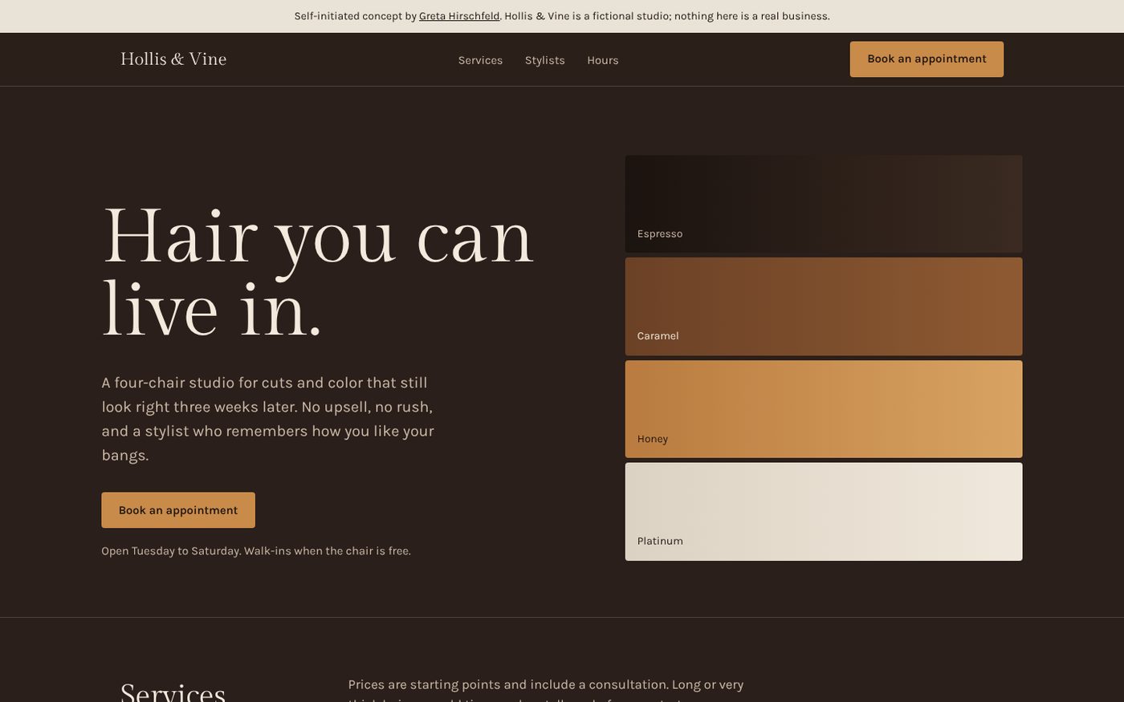
Task: Select the Caramel color swatch
Action: (824, 306)
